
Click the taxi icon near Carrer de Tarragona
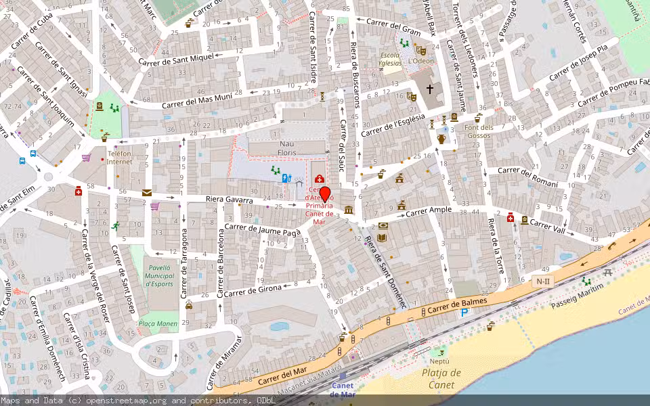click(189, 305)
